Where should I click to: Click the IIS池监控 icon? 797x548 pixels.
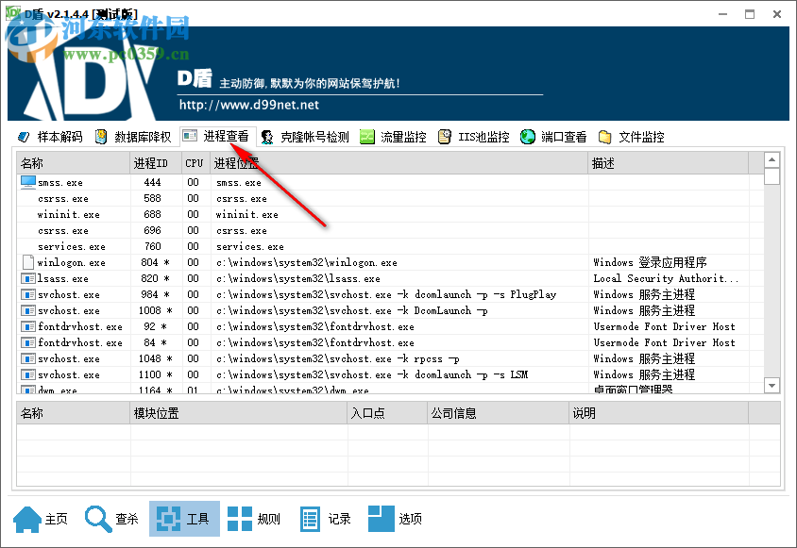click(444, 137)
